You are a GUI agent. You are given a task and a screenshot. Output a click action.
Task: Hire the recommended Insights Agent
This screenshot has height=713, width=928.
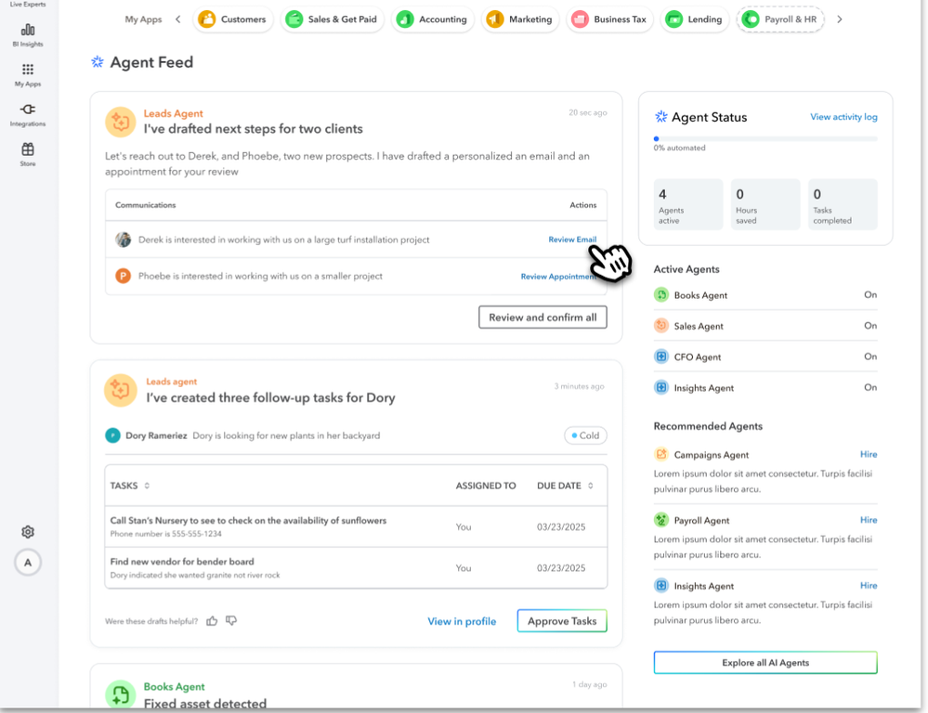point(869,585)
